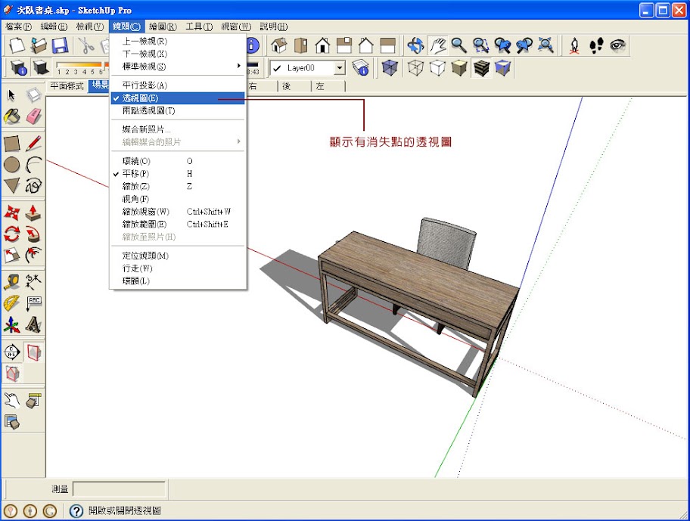
Task: Switch to the 平面樣式 scene tab
Action: (x=67, y=86)
